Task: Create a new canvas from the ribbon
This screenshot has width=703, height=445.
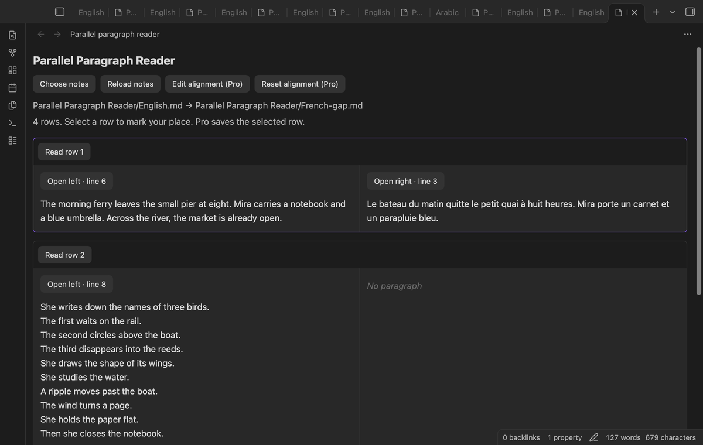Action: [x=12, y=70]
